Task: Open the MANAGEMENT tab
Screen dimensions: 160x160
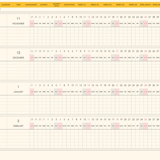Action: 31,5
